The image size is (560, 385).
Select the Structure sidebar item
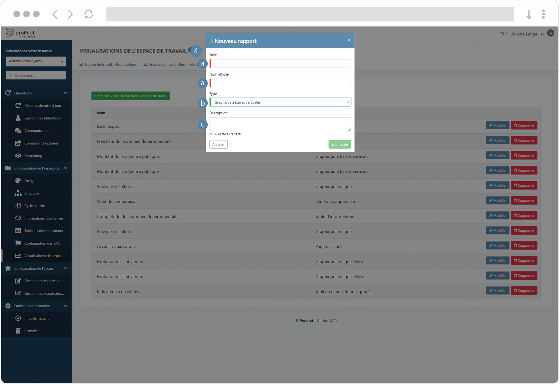click(x=31, y=193)
